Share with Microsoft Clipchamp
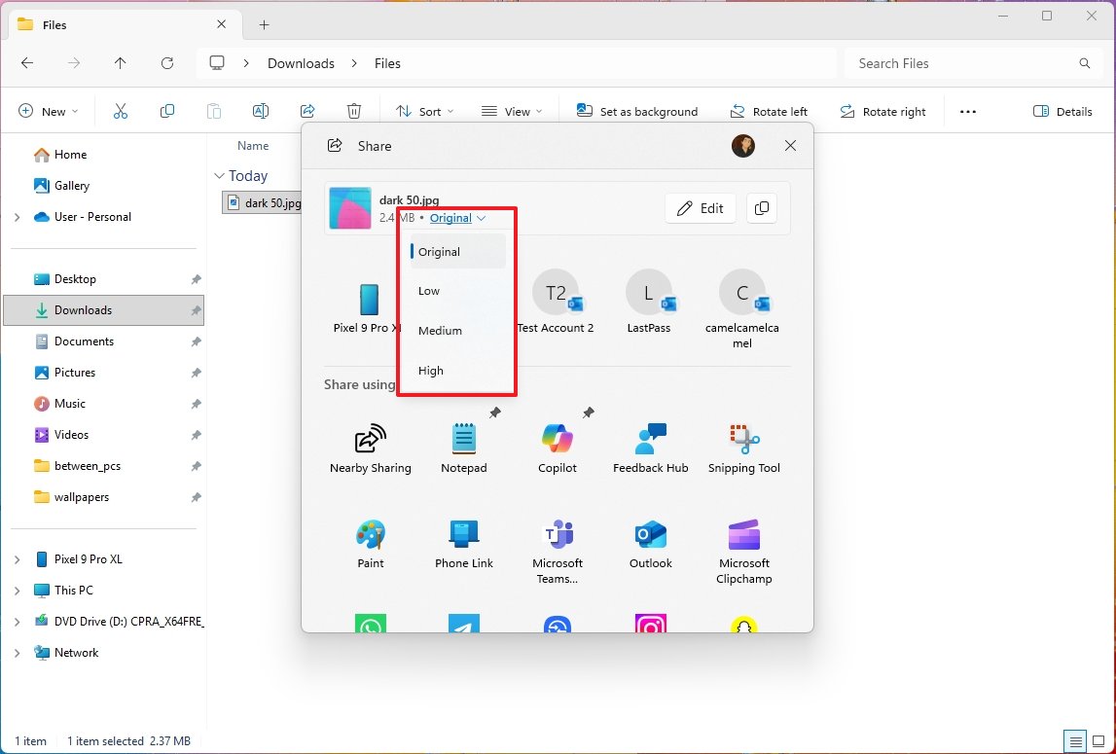The width and height of the screenshot is (1116, 754). coord(743,552)
